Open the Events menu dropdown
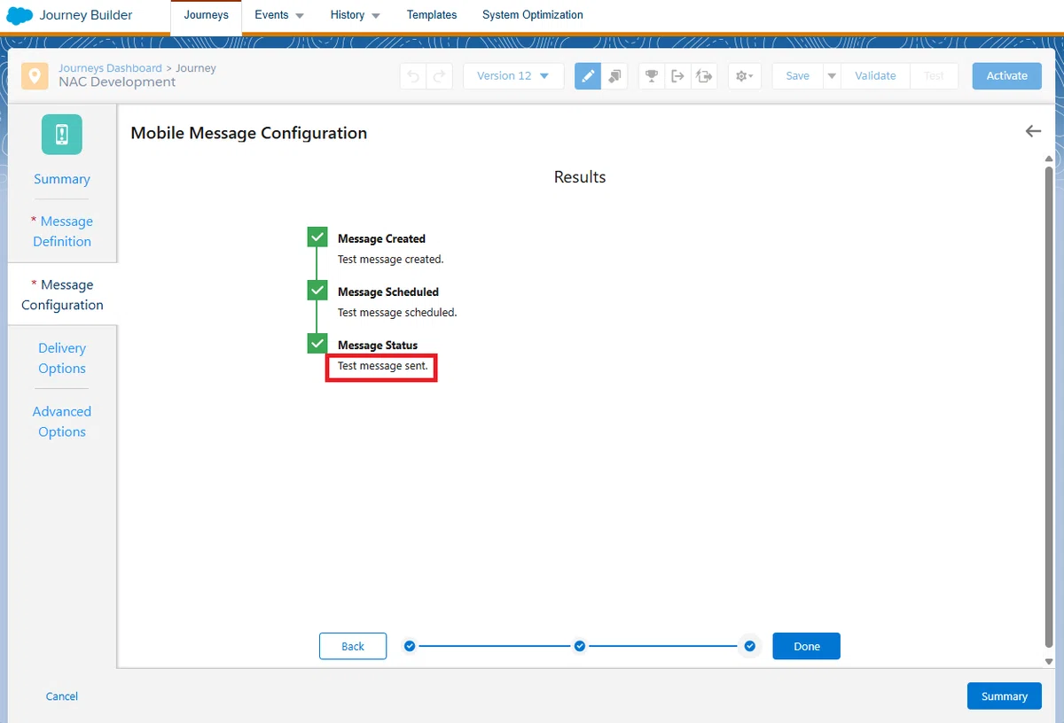This screenshot has height=723, width=1064. point(279,15)
